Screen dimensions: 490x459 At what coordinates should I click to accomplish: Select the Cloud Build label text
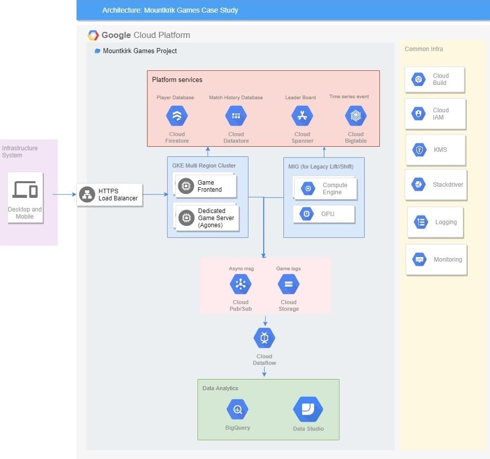coord(440,79)
